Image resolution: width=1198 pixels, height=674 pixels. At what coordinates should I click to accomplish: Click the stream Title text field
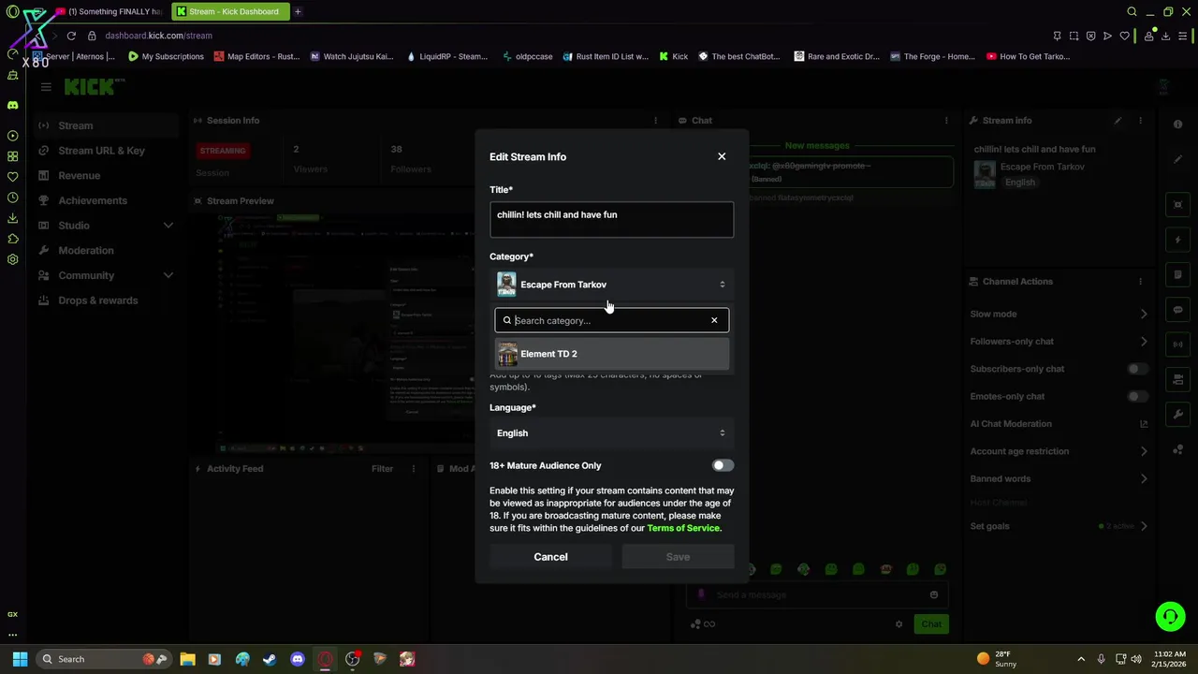coord(611,220)
